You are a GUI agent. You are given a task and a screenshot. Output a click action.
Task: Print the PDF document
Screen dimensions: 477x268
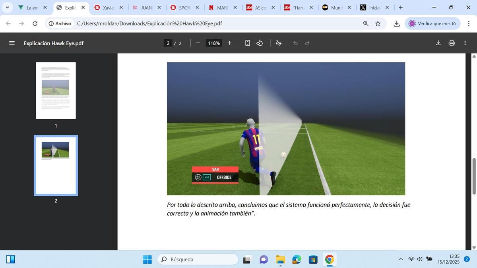(x=451, y=43)
